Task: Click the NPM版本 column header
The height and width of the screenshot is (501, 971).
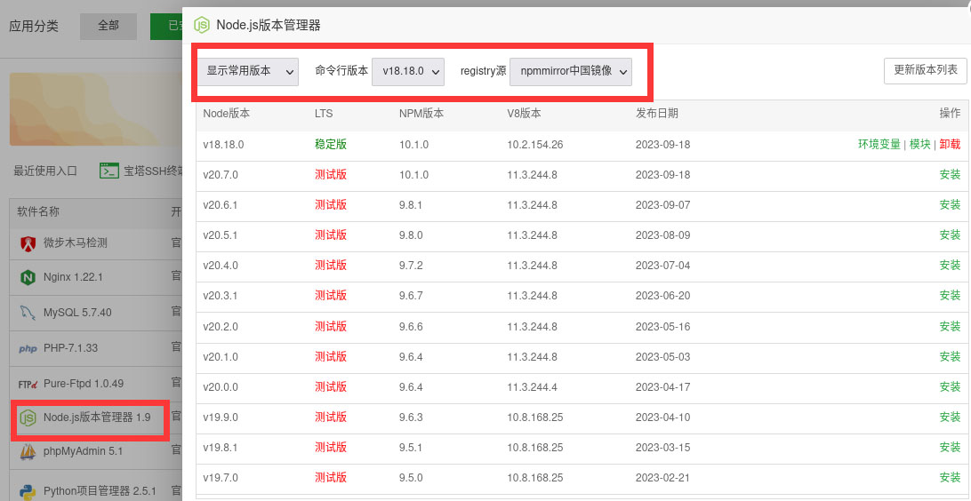Action: click(x=421, y=113)
